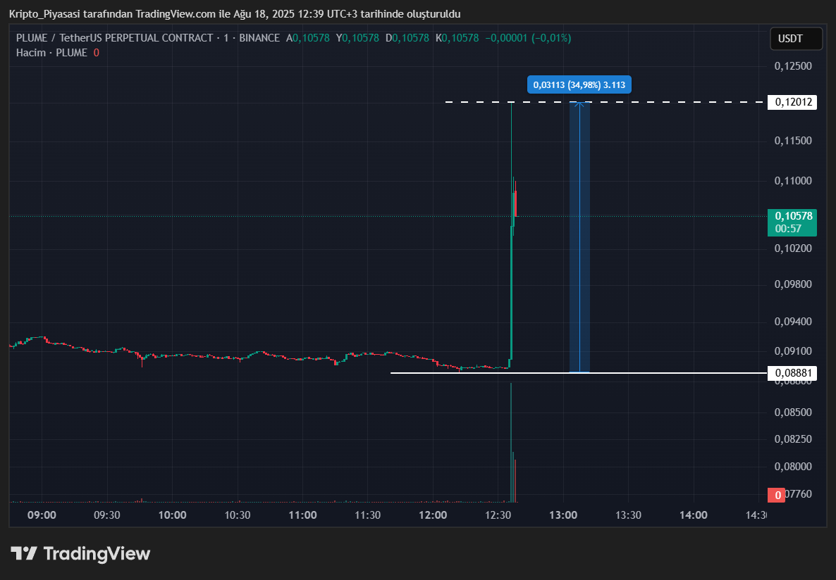Click the red volume value badge
Screen dimensions: 836x580
point(777,495)
